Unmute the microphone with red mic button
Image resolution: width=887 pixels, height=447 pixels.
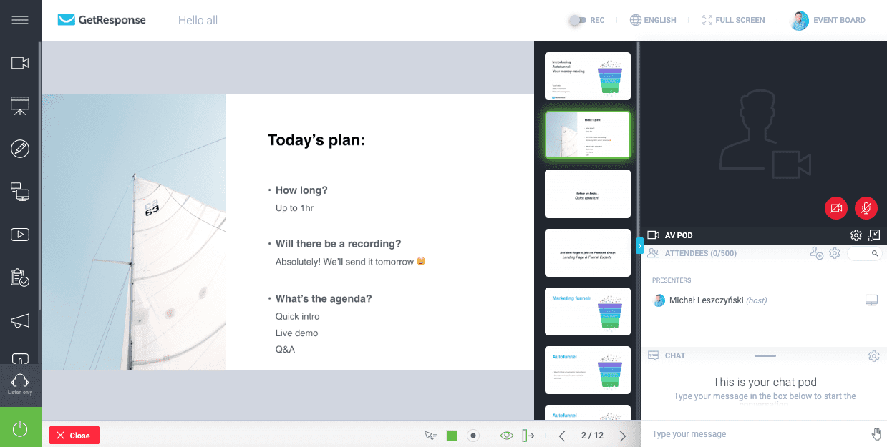tap(866, 208)
